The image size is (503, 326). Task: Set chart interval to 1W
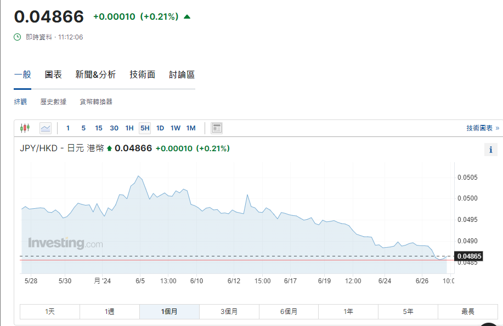click(x=176, y=128)
